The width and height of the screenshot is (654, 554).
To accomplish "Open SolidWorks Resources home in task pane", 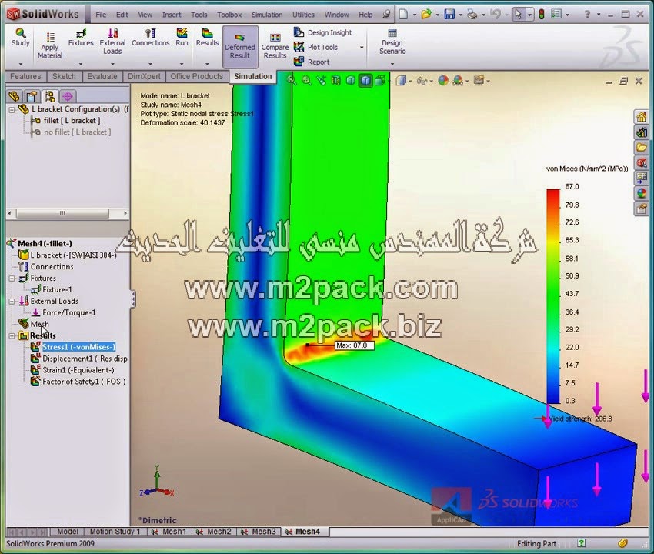I will [641, 117].
